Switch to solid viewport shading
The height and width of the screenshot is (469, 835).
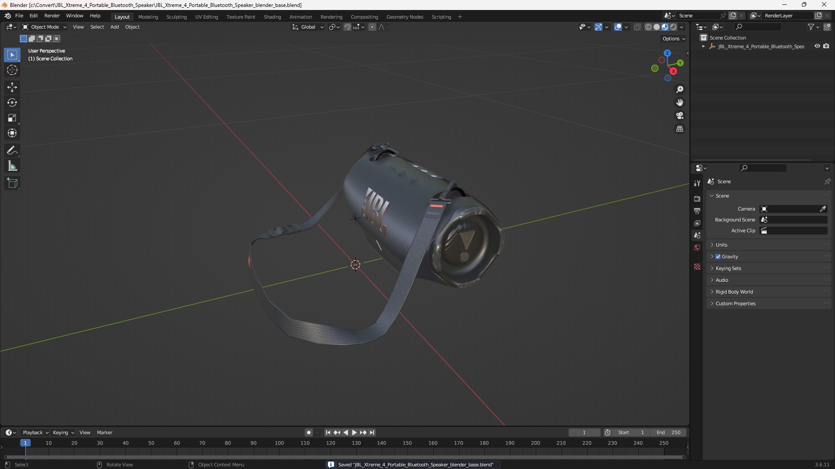coord(657,27)
